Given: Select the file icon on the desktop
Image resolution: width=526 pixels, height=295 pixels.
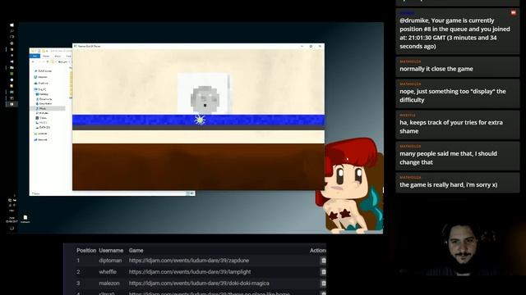Looking at the screenshot, I should click(x=25, y=219).
